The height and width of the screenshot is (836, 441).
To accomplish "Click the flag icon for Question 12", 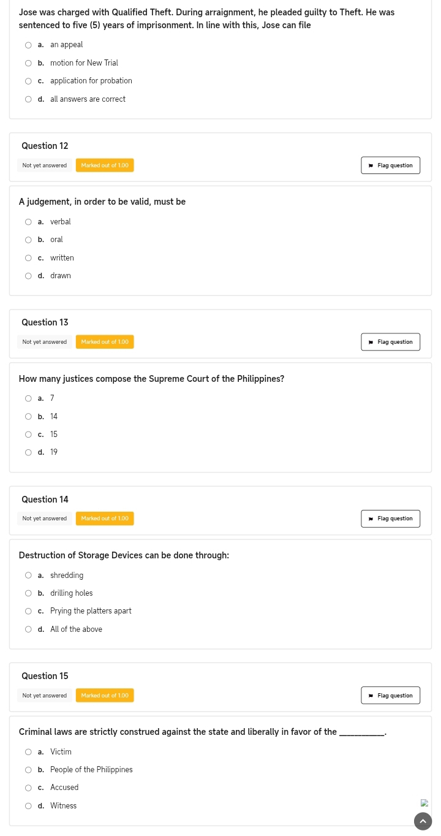I will (x=371, y=165).
